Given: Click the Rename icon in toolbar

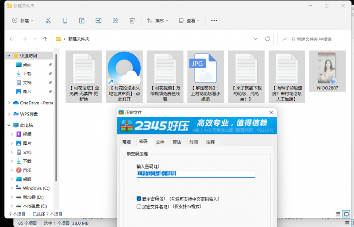Looking at the screenshot, I should tap(99, 20).
